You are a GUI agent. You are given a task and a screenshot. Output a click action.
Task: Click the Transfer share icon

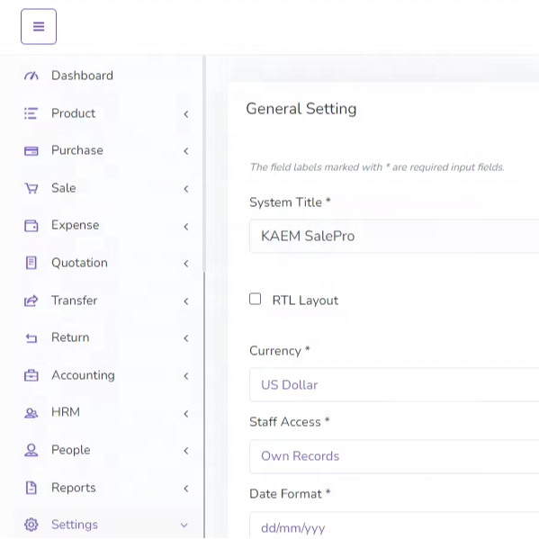(x=31, y=301)
